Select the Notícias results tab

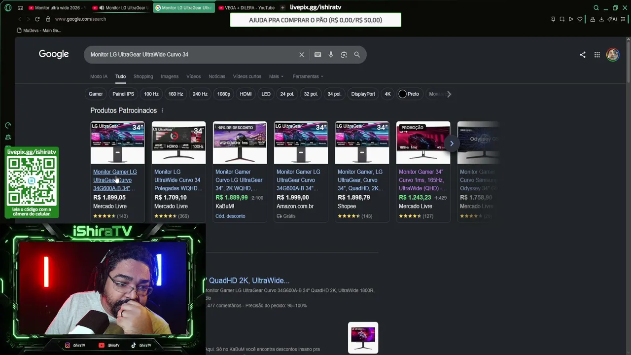[x=217, y=76]
